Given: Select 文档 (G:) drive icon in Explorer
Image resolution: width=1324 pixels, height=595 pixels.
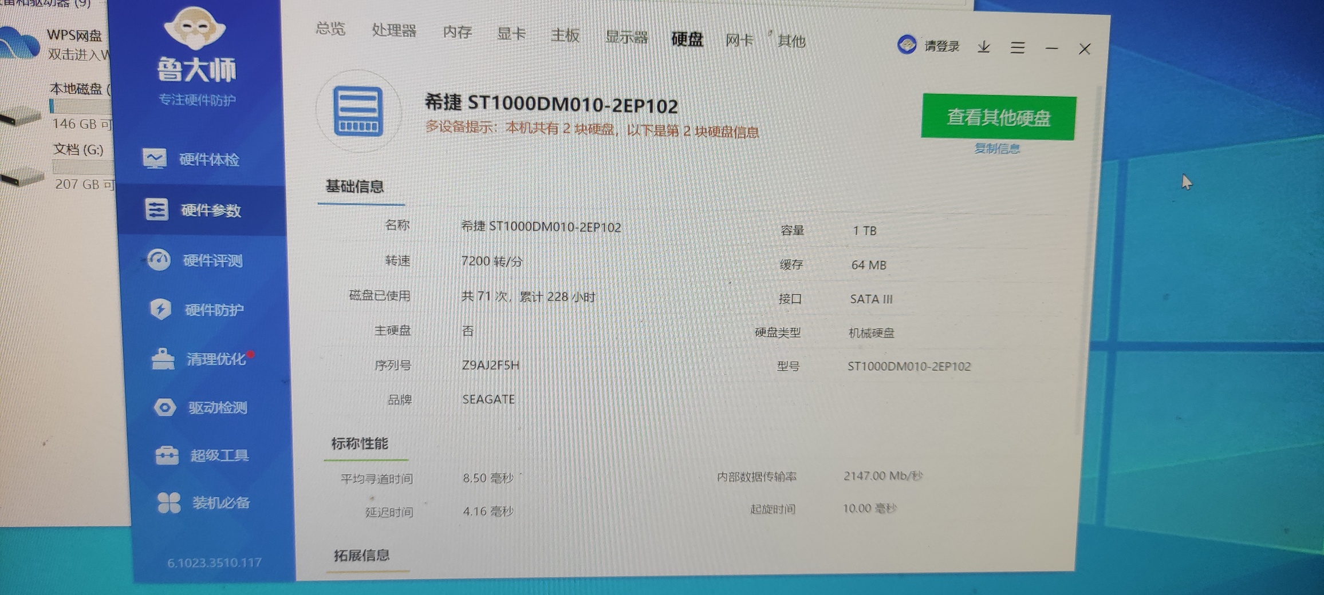Looking at the screenshot, I should pyautogui.click(x=22, y=177).
